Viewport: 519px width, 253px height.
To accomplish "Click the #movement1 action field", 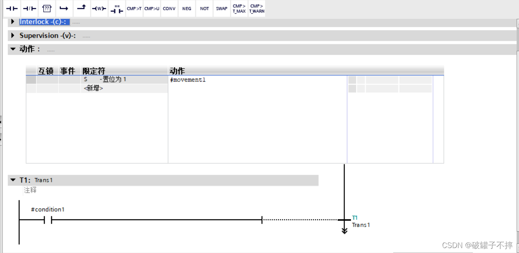I will point(188,80).
